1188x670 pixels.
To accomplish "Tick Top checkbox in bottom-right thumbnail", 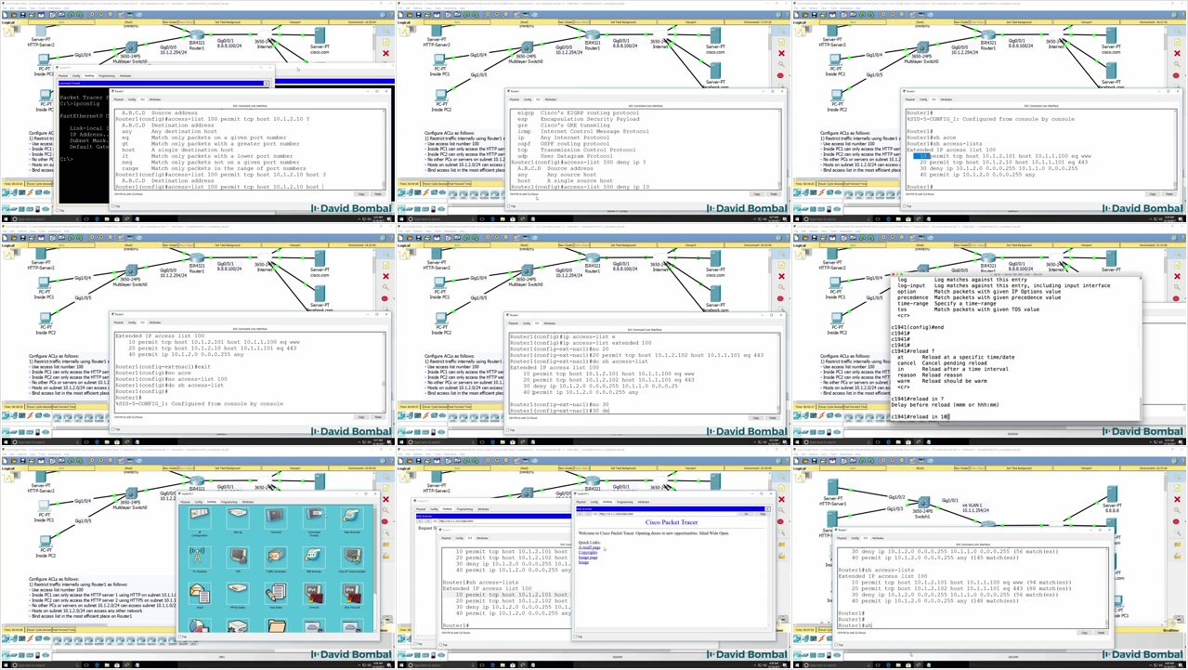I will pos(836,645).
